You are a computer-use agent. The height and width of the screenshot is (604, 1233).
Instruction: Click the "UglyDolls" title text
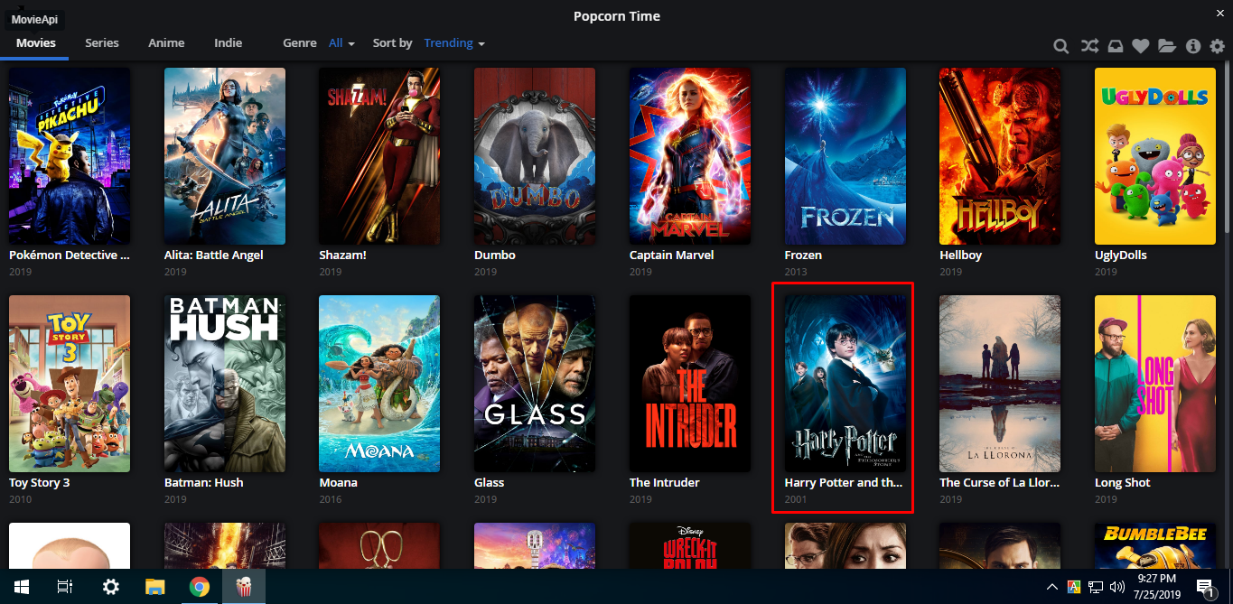(x=1121, y=256)
